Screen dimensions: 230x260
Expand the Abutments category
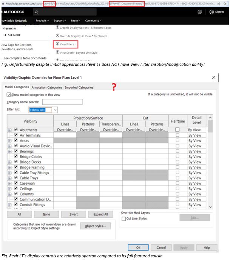[10, 130]
